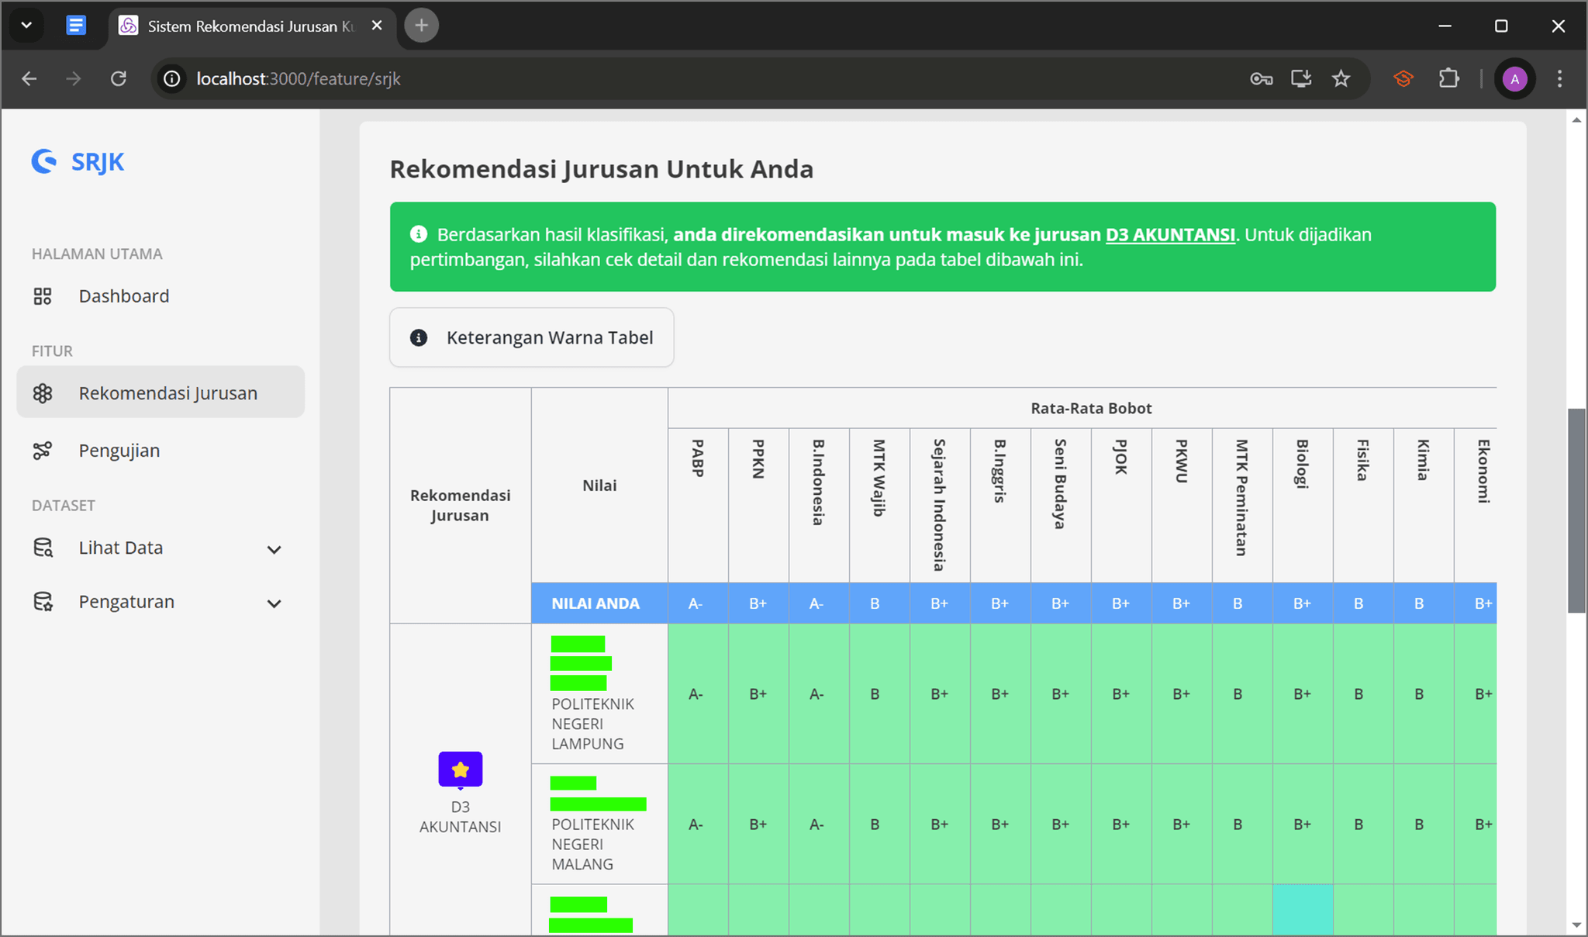Open the Pengujian menu item
The height and width of the screenshot is (937, 1588).
coord(161,451)
